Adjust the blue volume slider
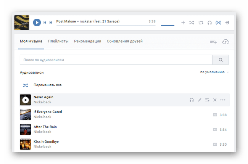248x164 pixels. coord(167,25)
